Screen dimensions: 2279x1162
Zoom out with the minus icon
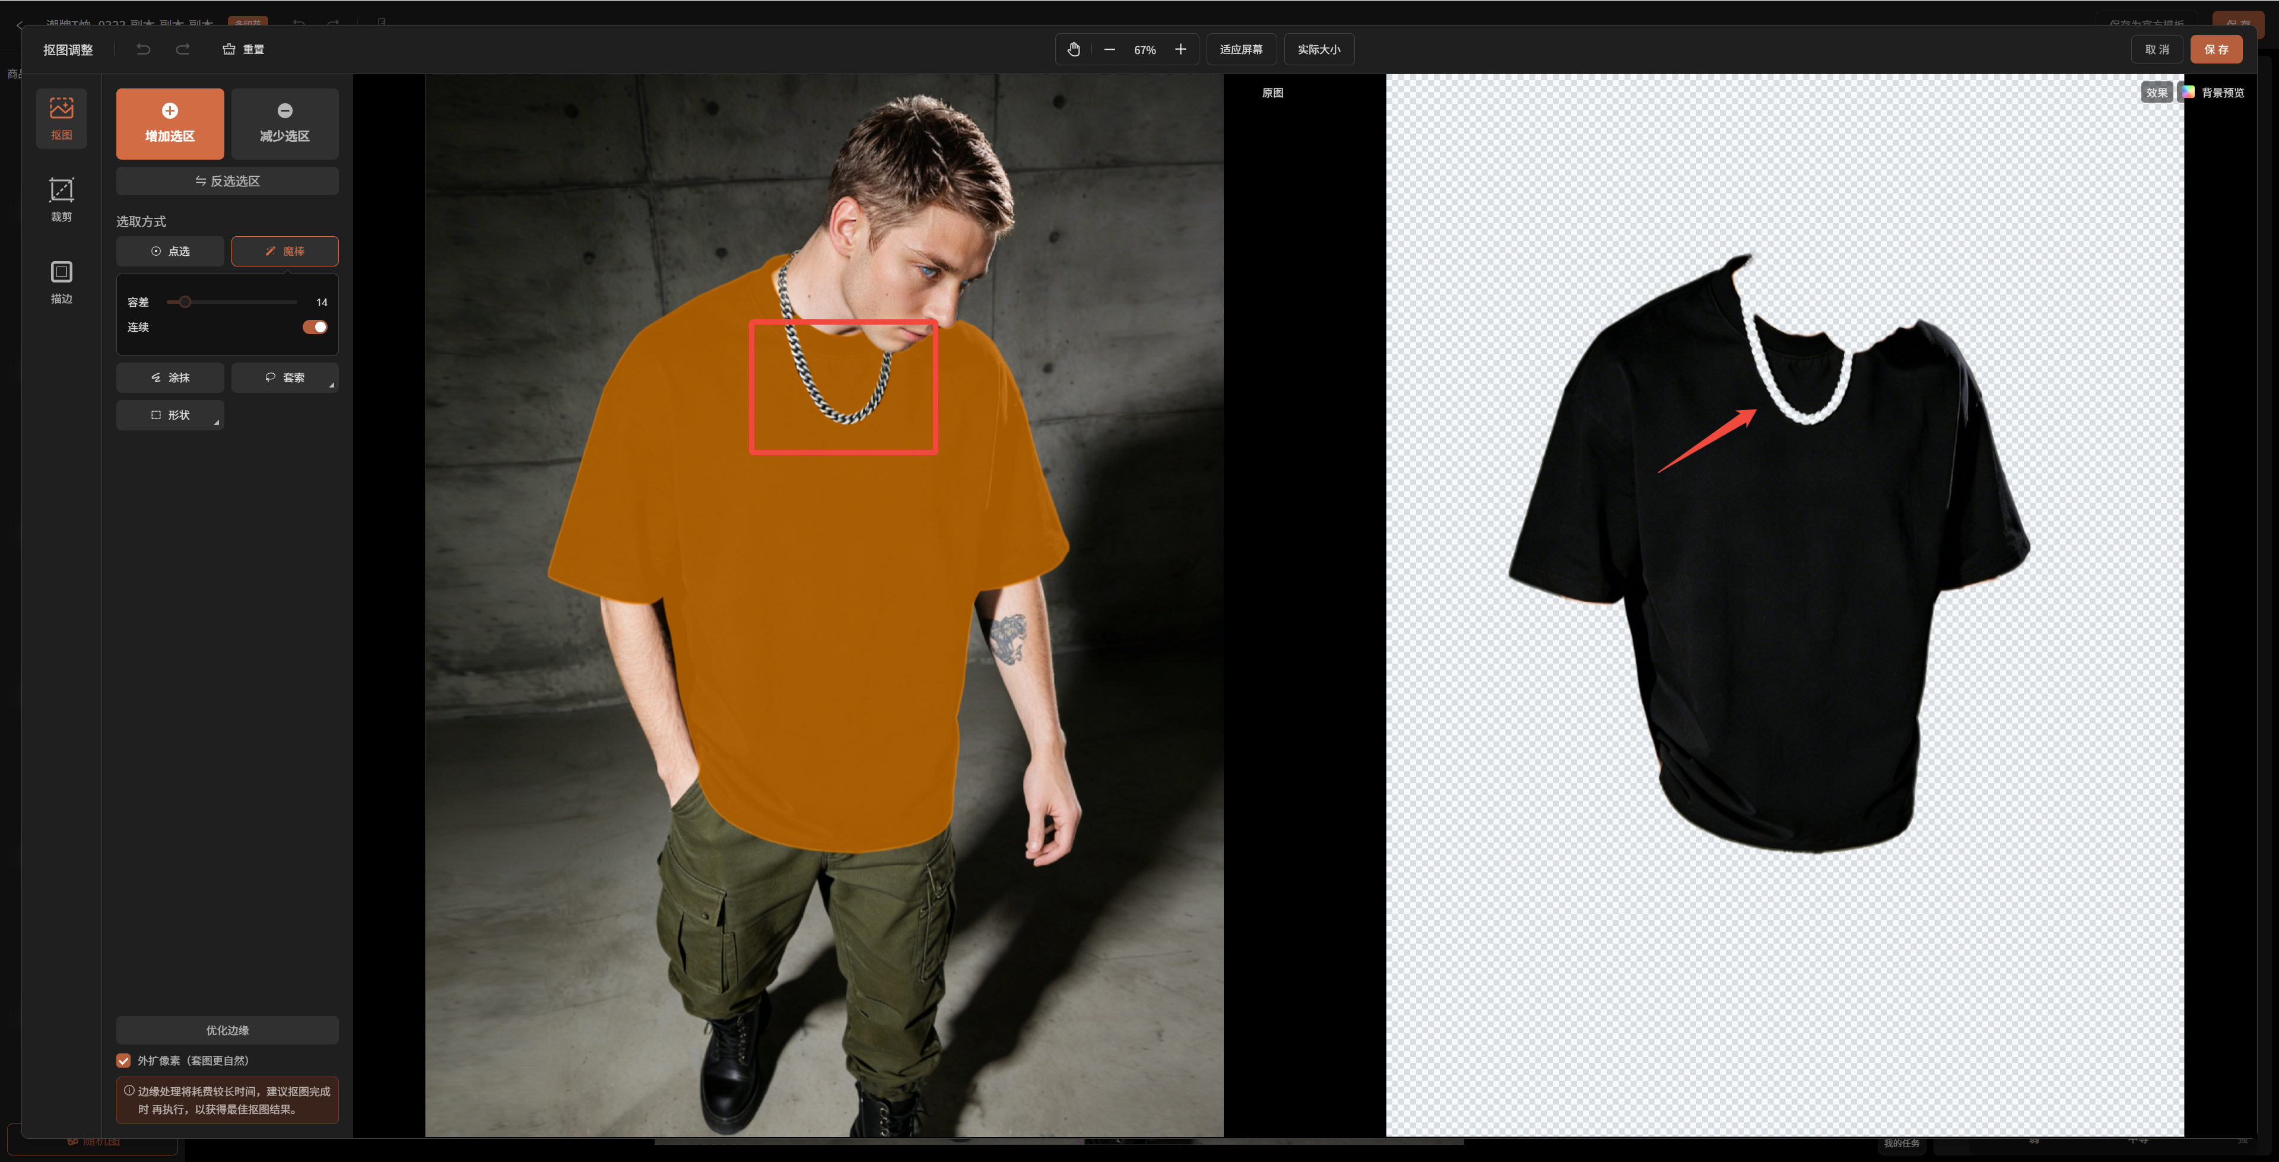pos(1109,50)
